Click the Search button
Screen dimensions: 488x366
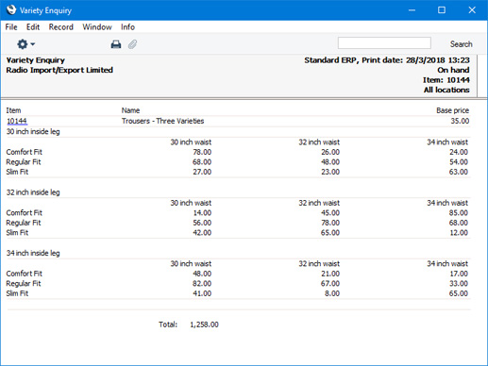pyautogui.click(x=461, y=44)
